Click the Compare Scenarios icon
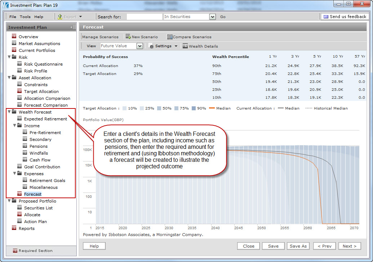The width and height of the screenshot is (373, 262). click(x=169, y=37)
